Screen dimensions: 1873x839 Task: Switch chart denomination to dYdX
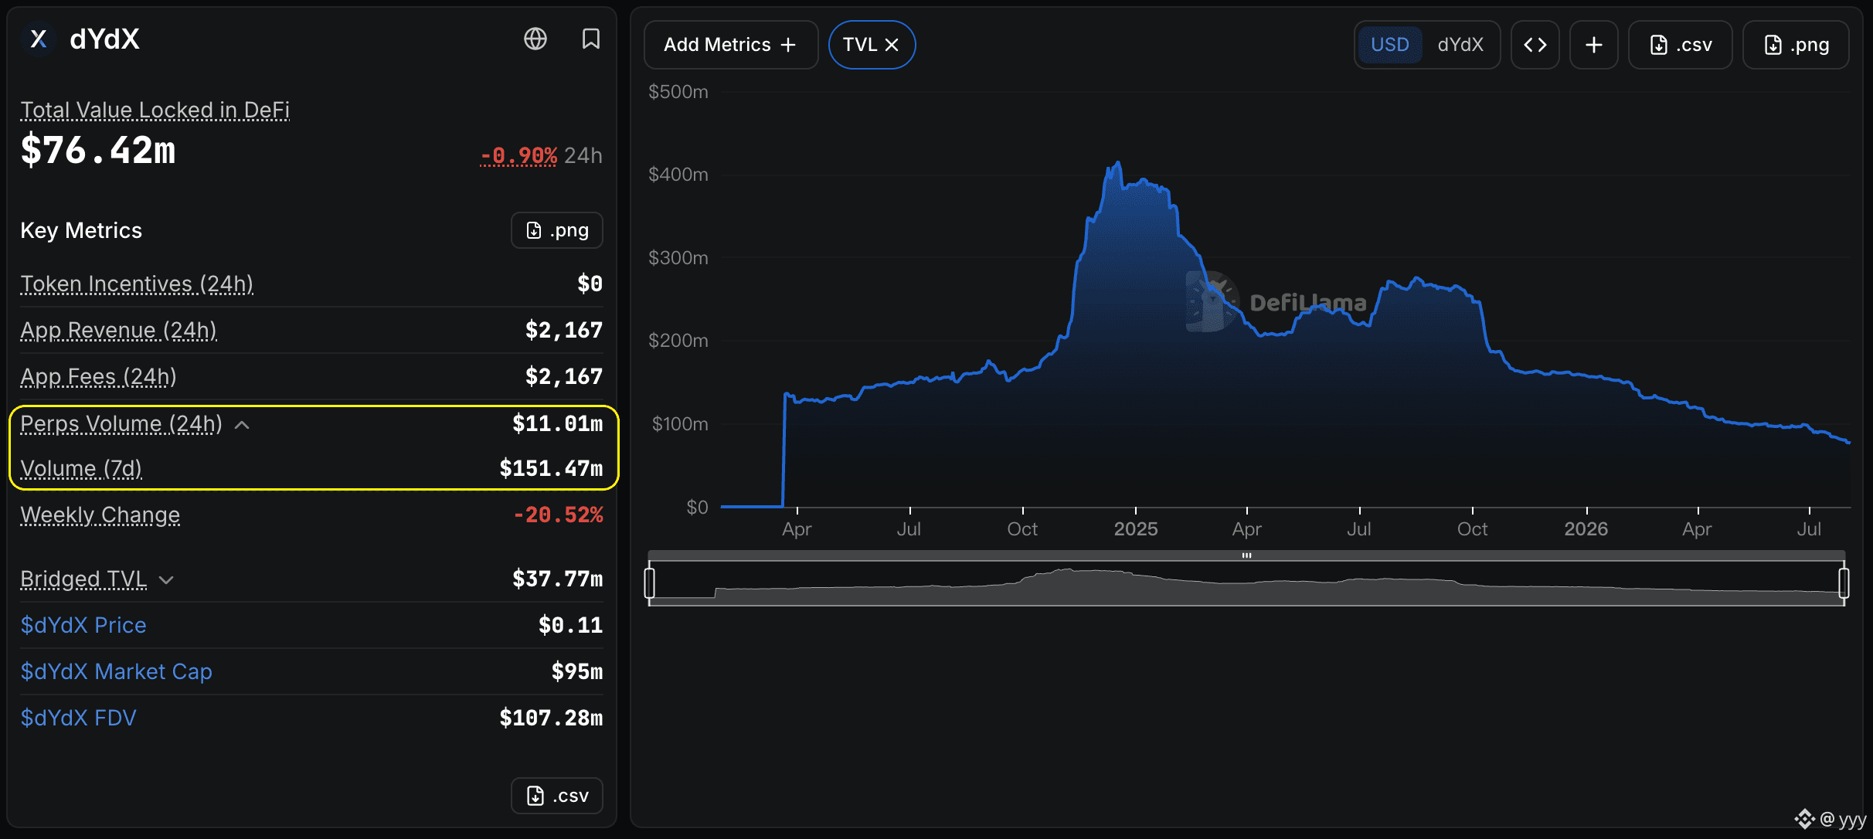1460,45
